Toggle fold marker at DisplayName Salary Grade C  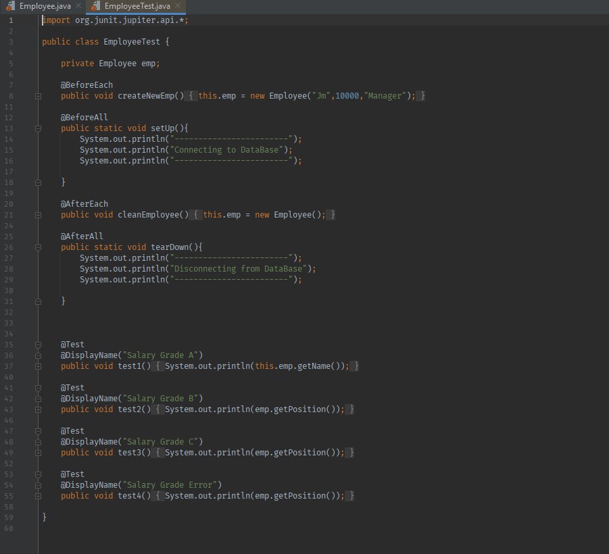tap(38, 443)
